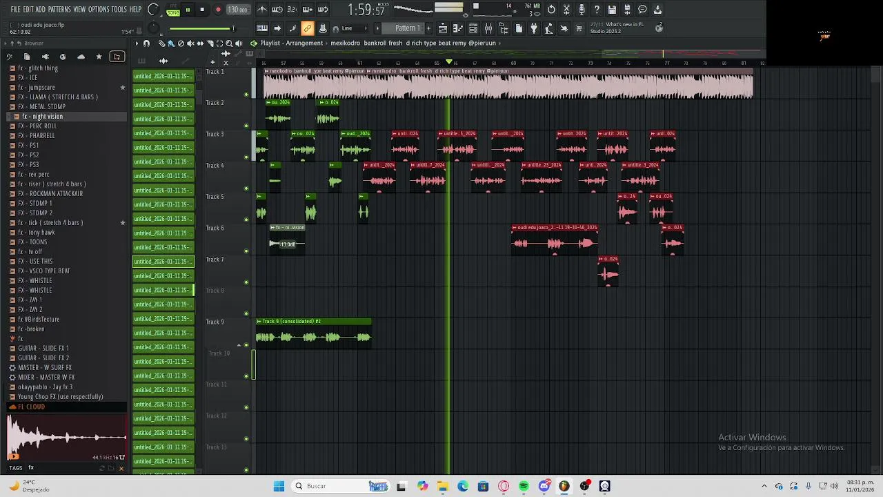Toggle mute dot on Track 2
This screenshot has height=497, width=883.
246,126
